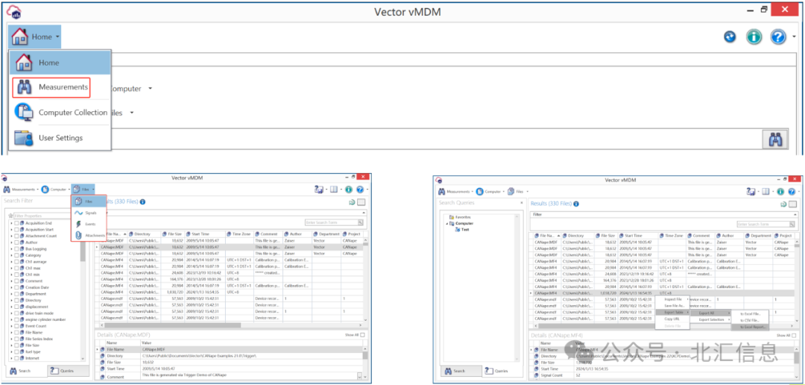Switch to Queries tab in bottom-left window
This screenshot has width=805, height=385.
(x=67, y=371)
